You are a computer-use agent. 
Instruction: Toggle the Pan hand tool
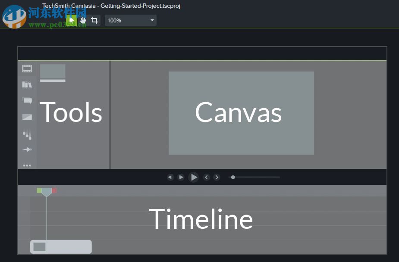click(83, 20)
